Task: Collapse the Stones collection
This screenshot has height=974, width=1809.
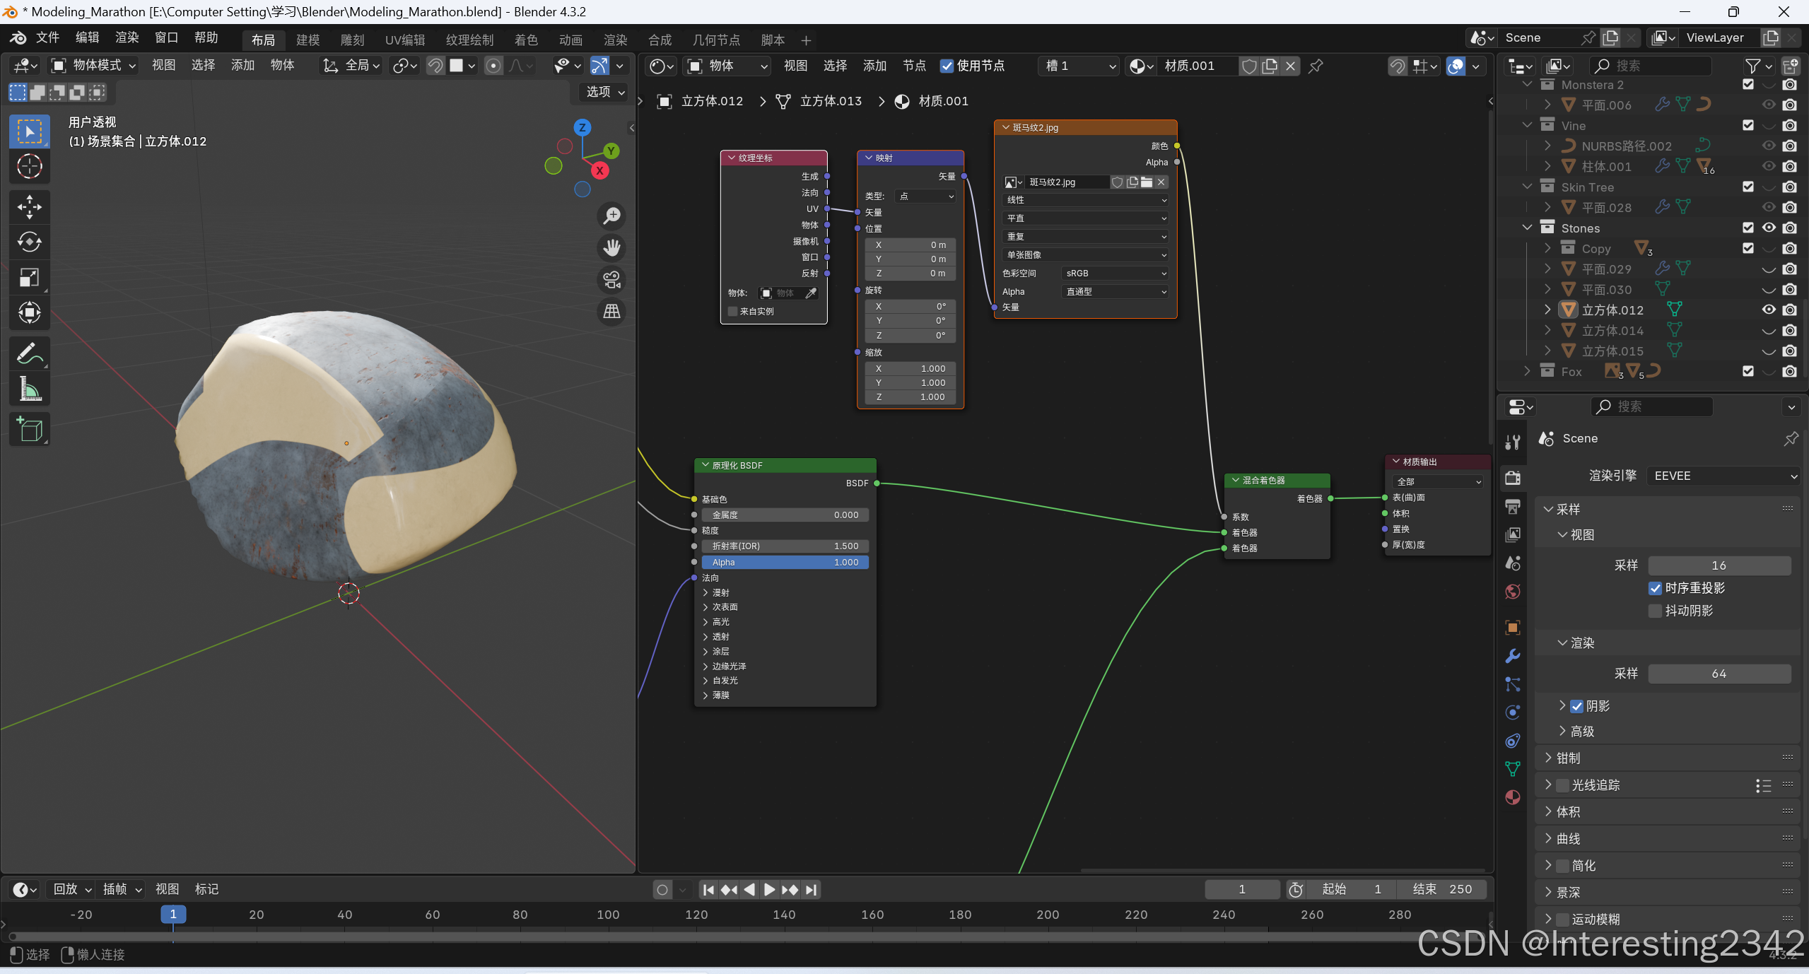Action: [x=1527, y=228]
